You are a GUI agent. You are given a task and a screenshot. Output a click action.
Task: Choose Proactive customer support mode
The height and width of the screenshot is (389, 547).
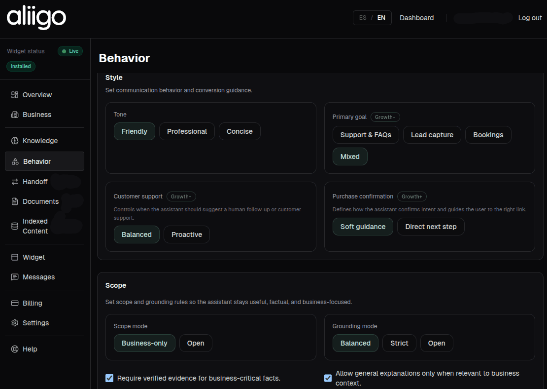(187, 234)
